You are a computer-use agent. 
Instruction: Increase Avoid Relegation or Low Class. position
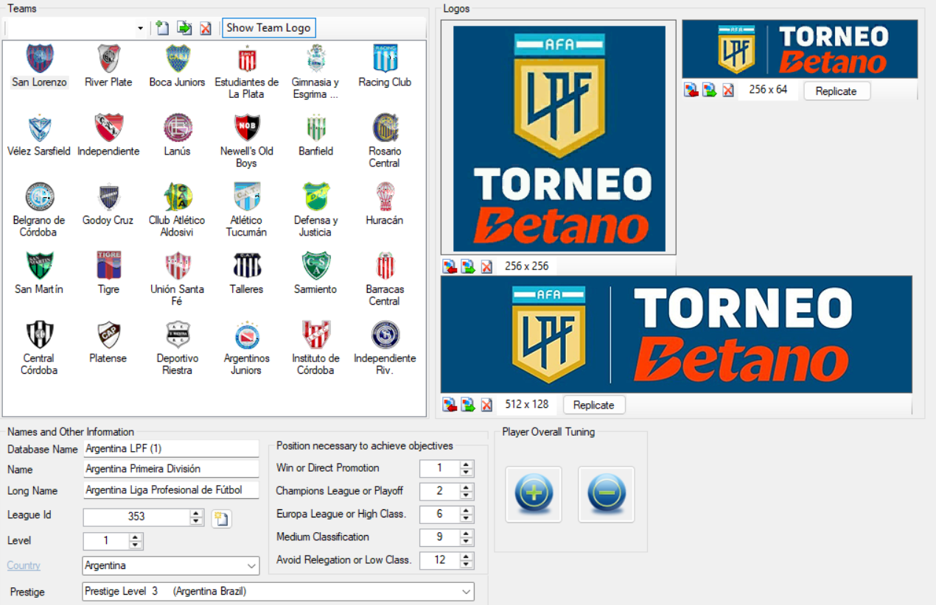pos(466,556)
